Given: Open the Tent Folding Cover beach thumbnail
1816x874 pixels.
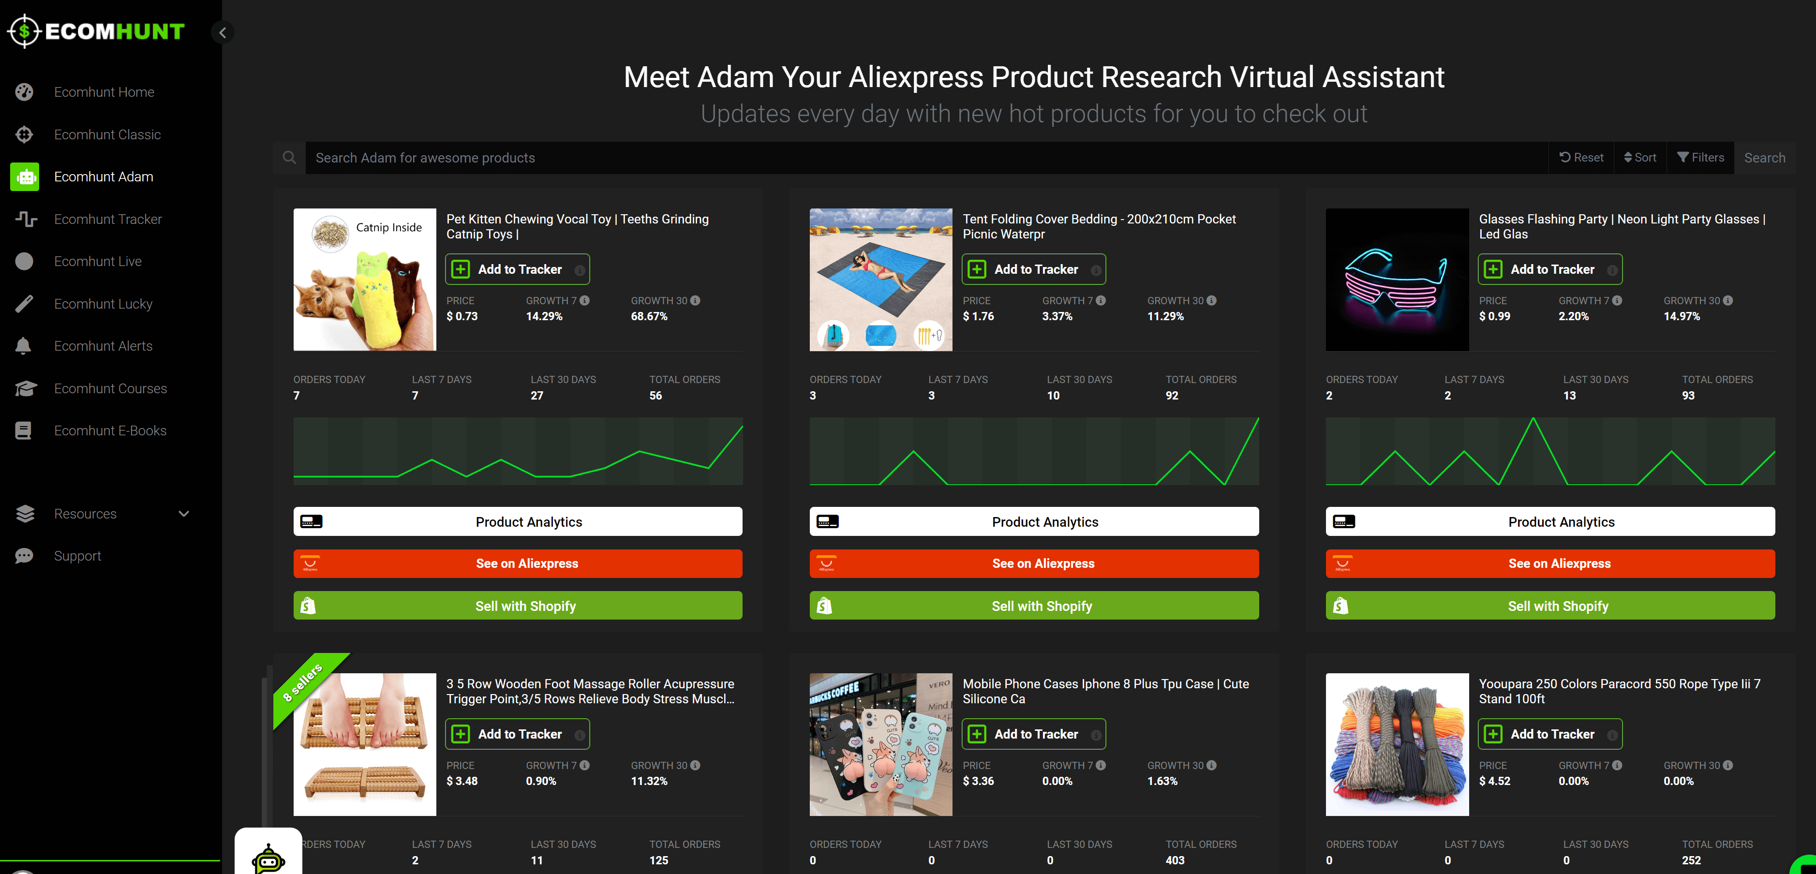Looking at the screenshot, I should click(880, 279).
